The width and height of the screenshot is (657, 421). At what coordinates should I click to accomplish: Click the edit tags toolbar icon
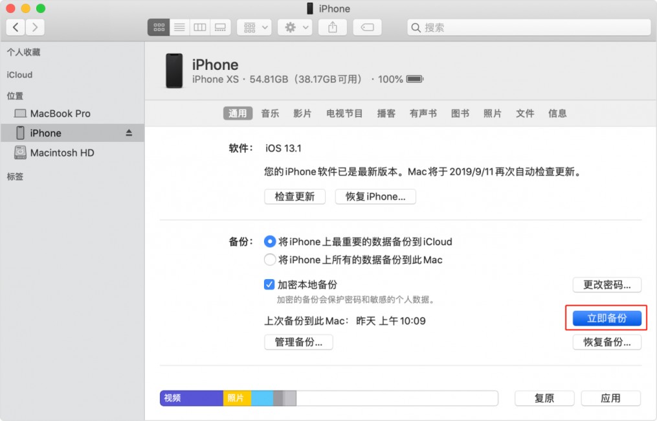(x=367, y=27)
